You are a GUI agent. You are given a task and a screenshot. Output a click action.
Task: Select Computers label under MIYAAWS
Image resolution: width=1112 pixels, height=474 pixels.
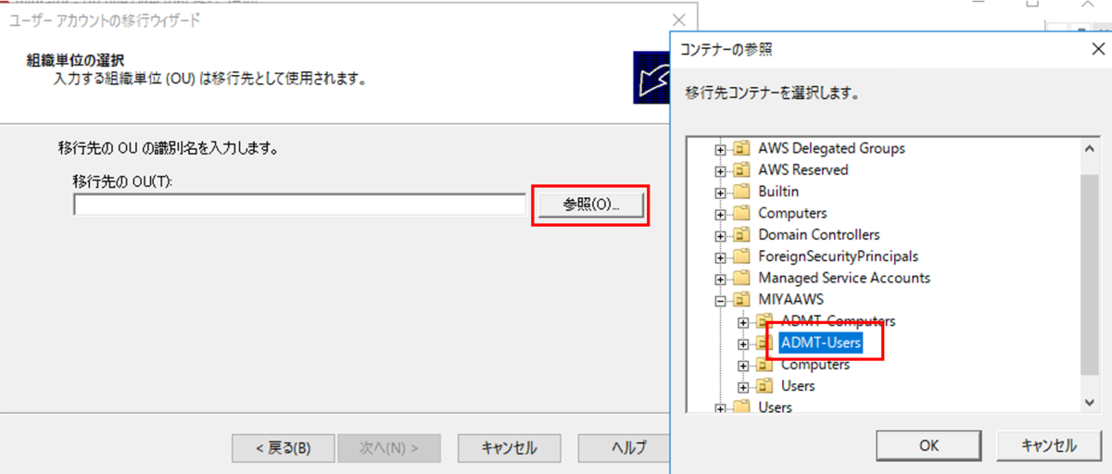(815, 365)
